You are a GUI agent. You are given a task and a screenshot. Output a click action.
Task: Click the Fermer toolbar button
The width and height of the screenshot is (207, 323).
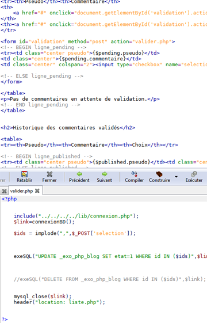[49, 177]
